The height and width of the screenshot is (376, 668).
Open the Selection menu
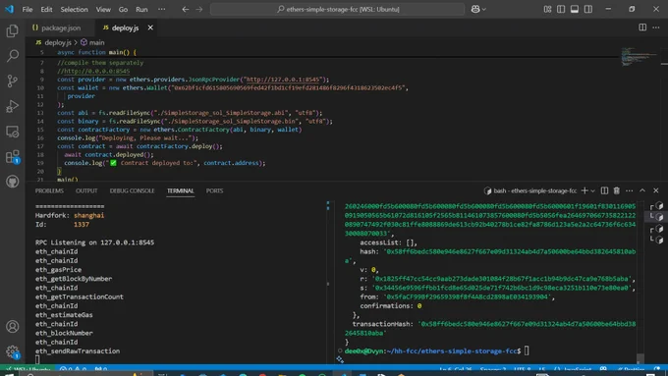point(74,9)
